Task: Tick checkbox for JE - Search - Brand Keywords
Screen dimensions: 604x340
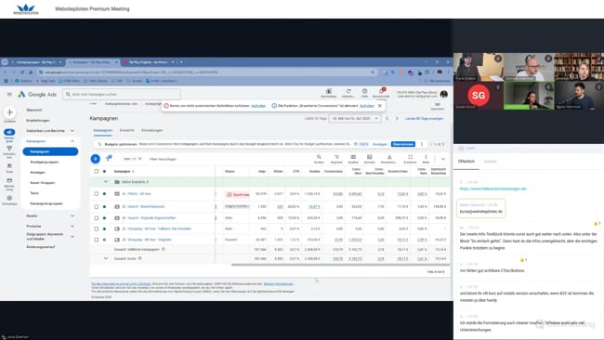Action: pyautogui.click(x=97, y=207)
